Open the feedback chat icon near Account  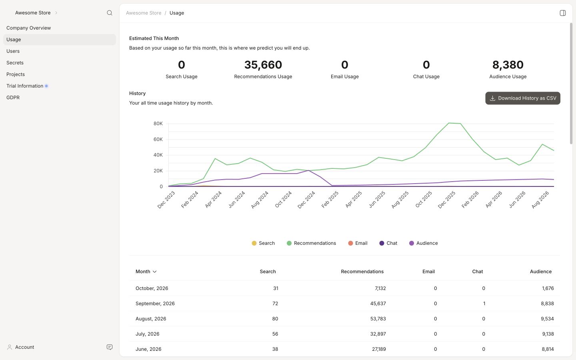(x=109, y=347)
